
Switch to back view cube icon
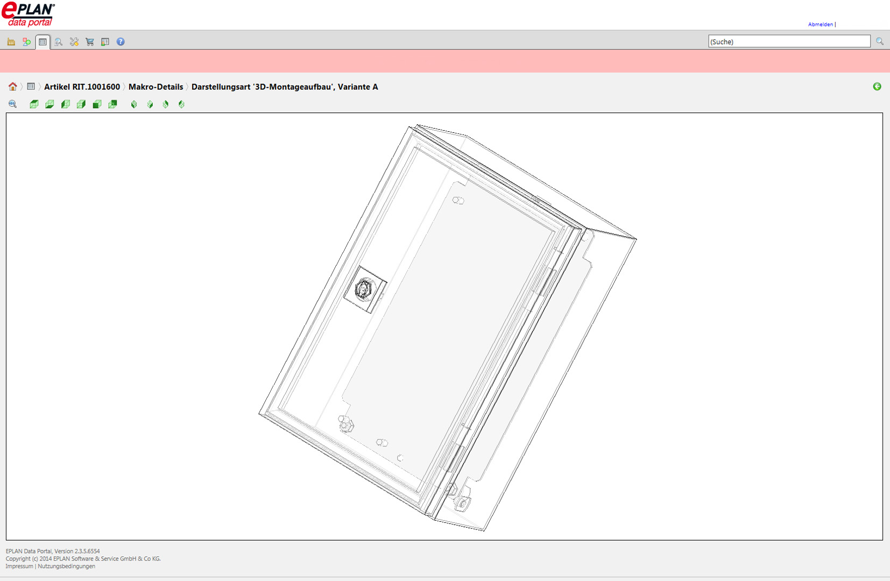(x=112, y=104)
